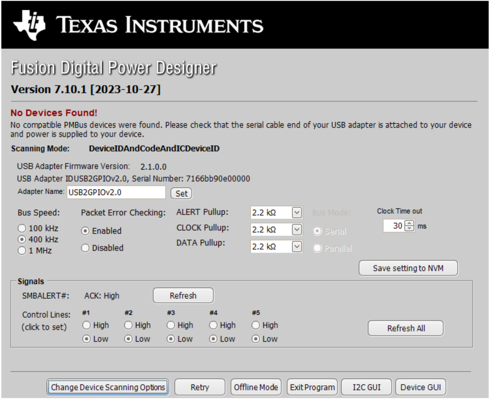Click the Adapter Name text field
The image size is (490, 400).
click(116, 192)
